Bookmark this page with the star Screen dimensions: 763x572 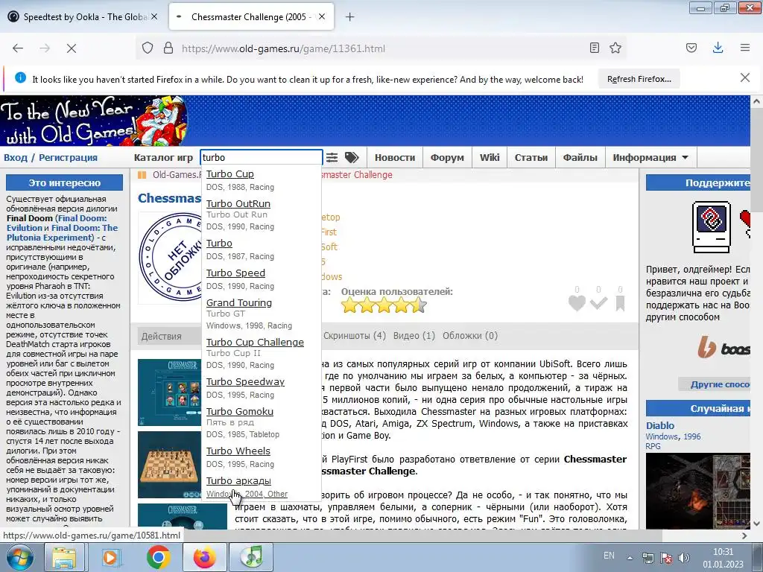[615, 48]
